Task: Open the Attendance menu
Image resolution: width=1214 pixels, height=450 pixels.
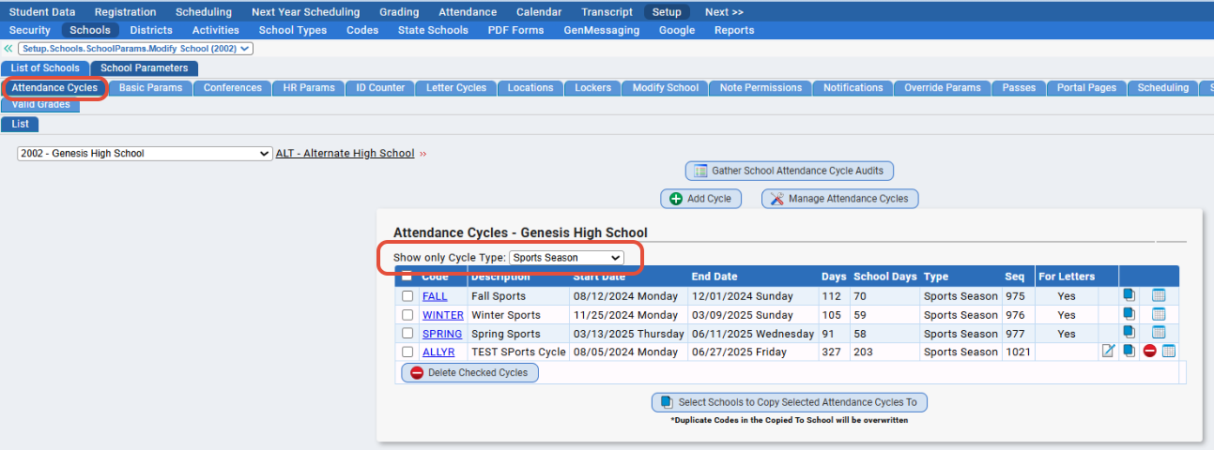Action: click(x=468, y=12)
